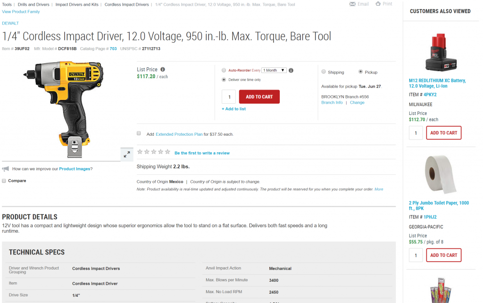Viewport: 483px width, 303px height.
Task: Click the toilet paper quantity field
Action: point(416,255)
